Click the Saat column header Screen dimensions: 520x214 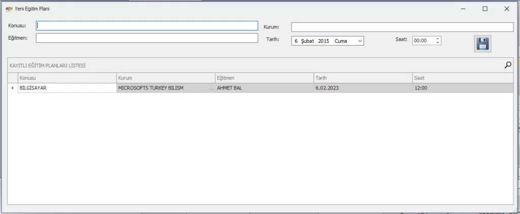(x=462, y=78)
